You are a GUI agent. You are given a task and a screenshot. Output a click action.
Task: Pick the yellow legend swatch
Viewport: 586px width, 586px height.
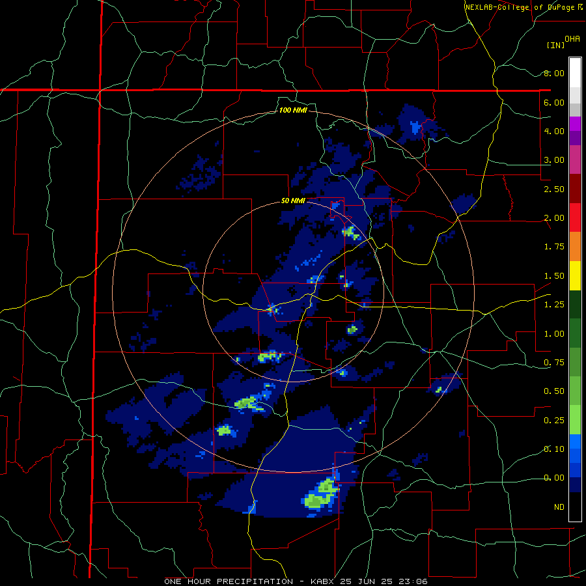pos(575,275)
